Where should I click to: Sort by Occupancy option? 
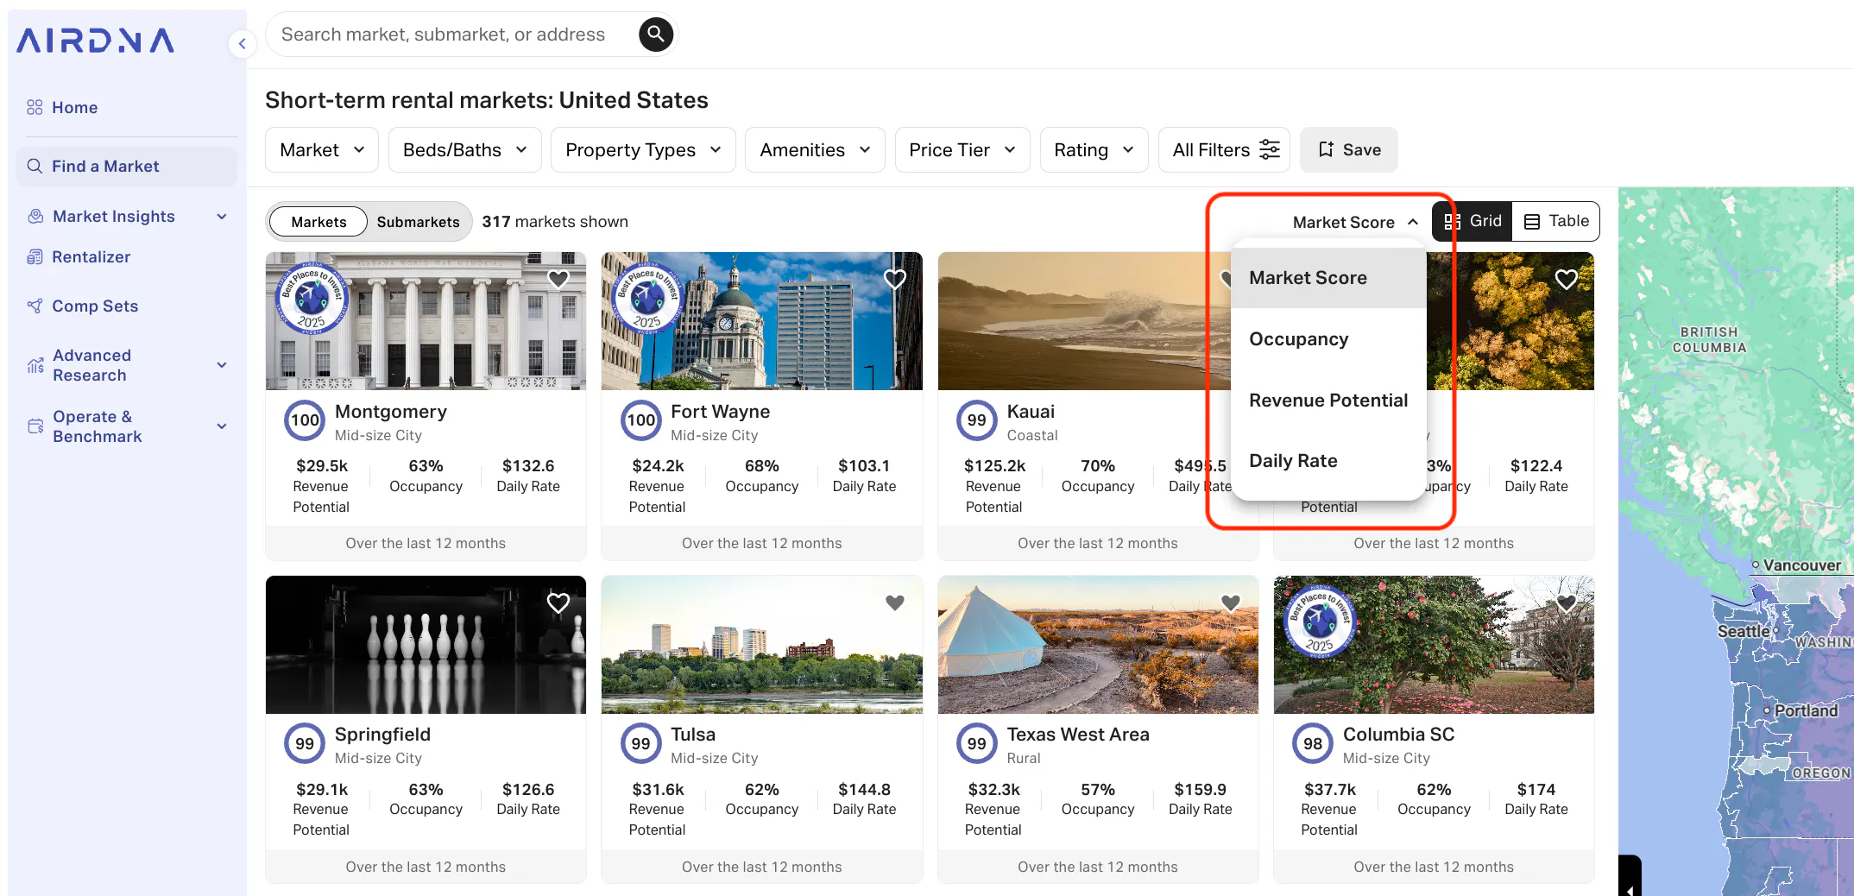pyautogui.click(x=1328, y=339)
